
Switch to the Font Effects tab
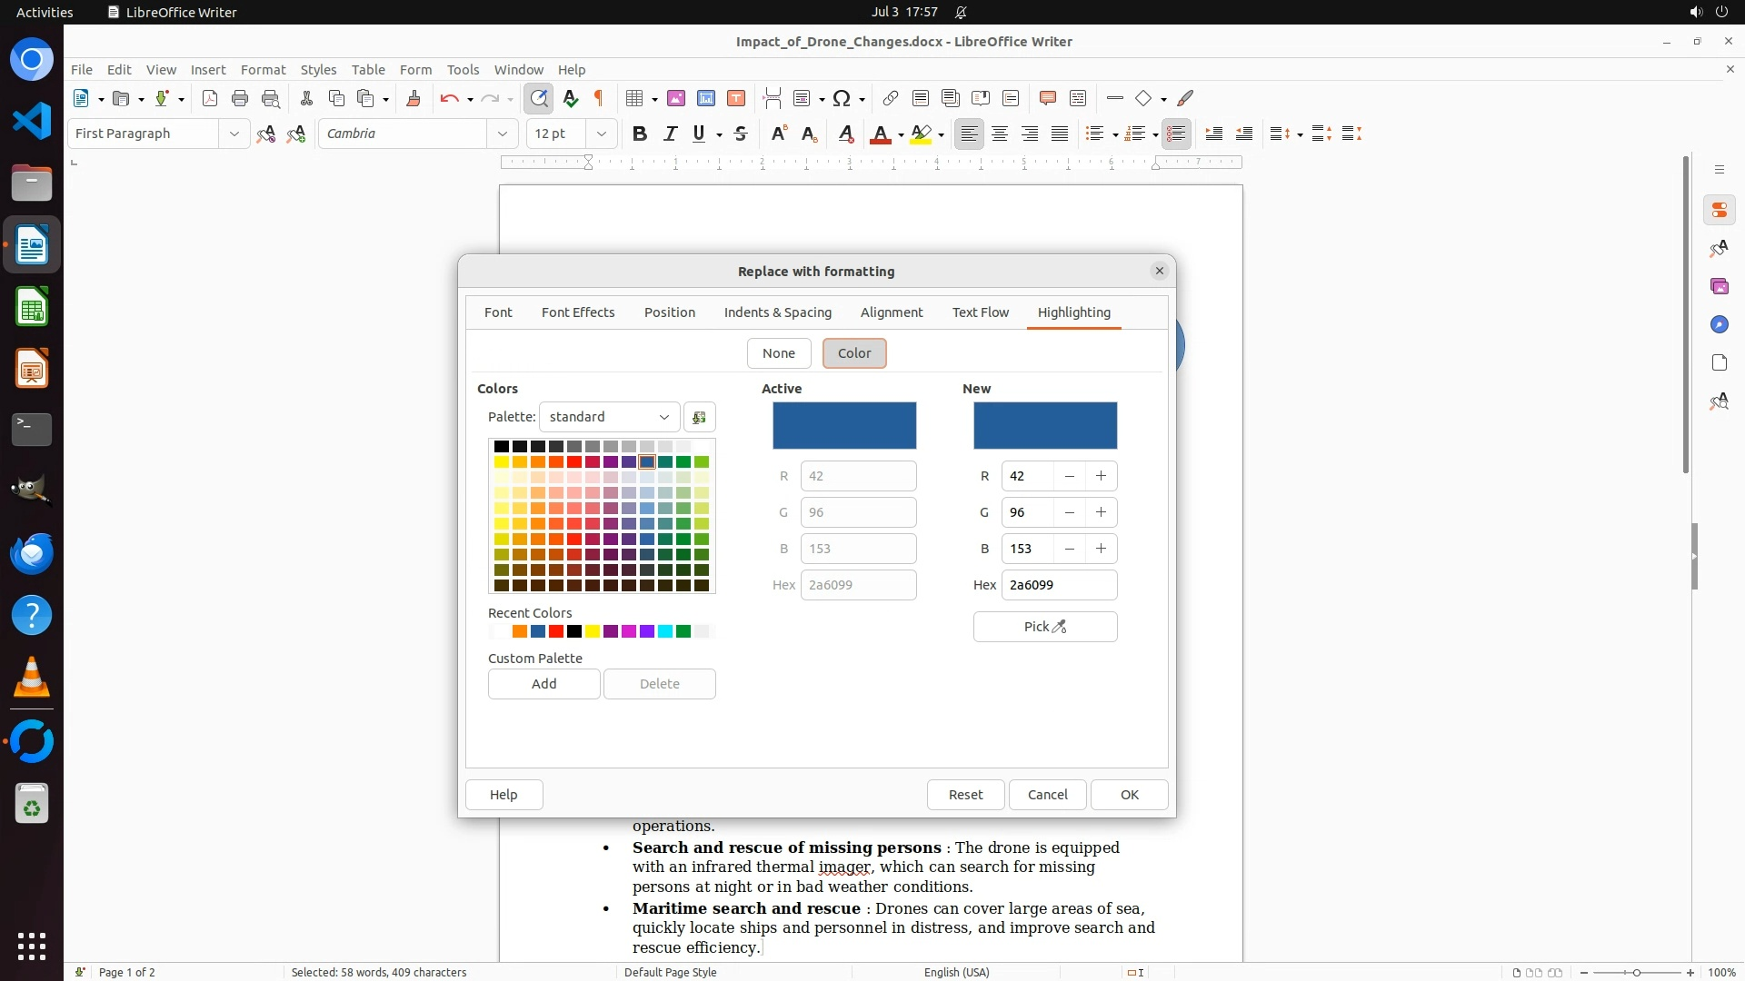[x=578, y=312]
